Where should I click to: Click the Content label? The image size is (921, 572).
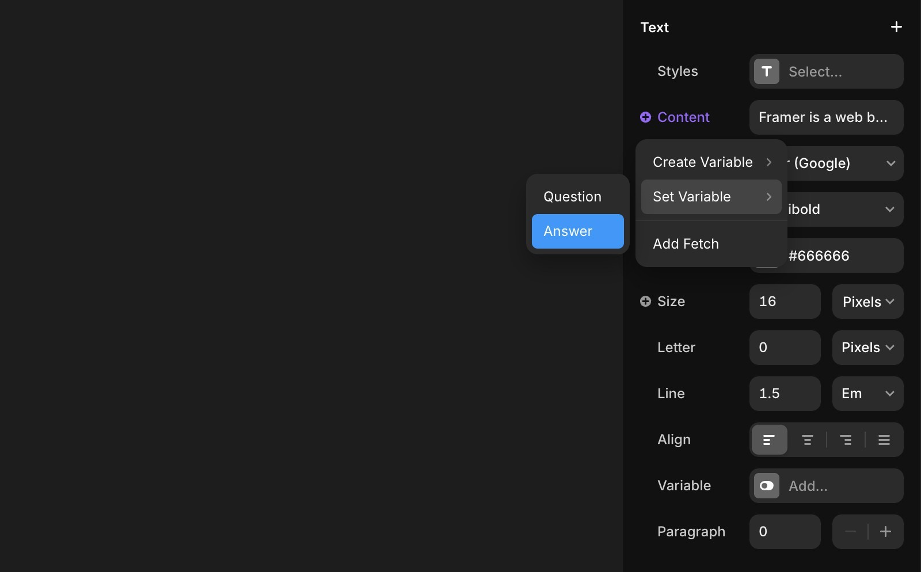(x=683, y=117)
